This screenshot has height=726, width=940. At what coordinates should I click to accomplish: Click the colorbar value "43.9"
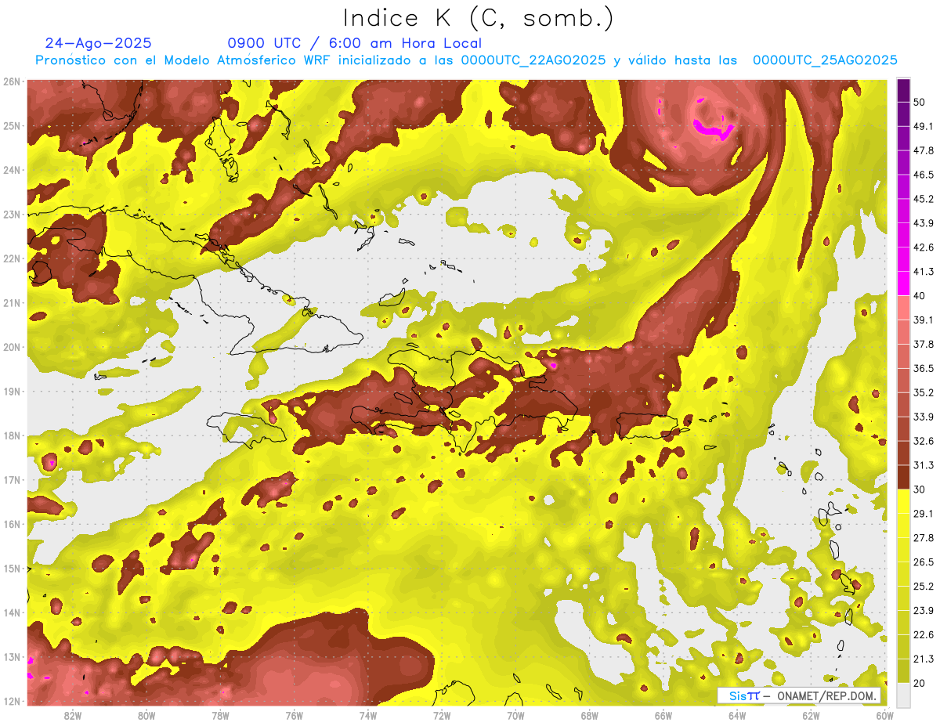tap(924, 223)
